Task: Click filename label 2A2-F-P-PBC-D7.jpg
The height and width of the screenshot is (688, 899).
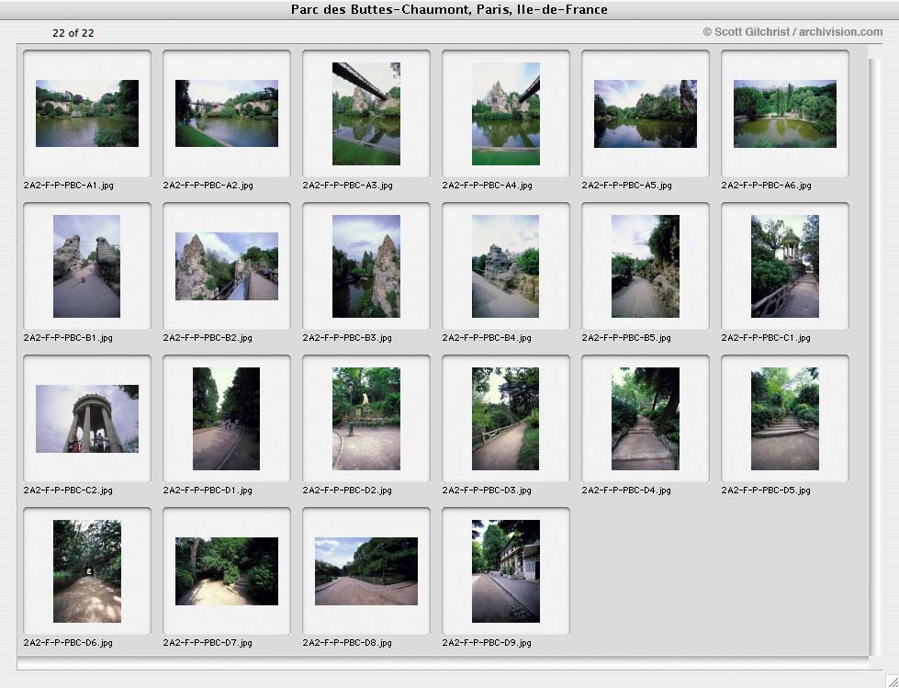Action: 208,643
